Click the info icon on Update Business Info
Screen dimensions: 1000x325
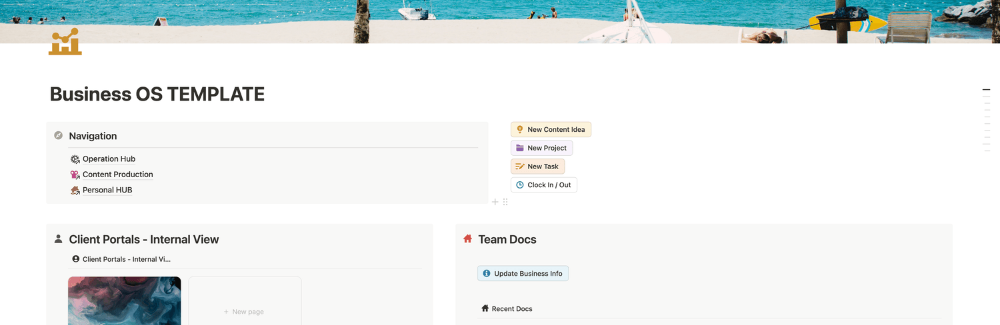pos(487,274)
